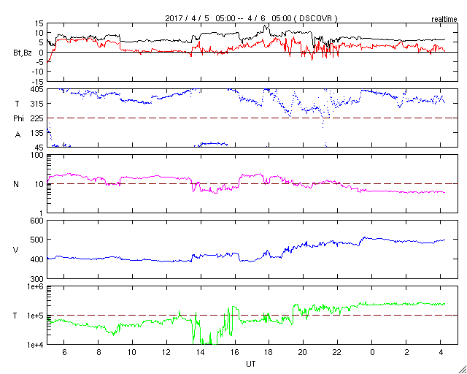The image size is (467, 374).
Task: Click the "UT" x-axis label
Action: coord(251,364)
